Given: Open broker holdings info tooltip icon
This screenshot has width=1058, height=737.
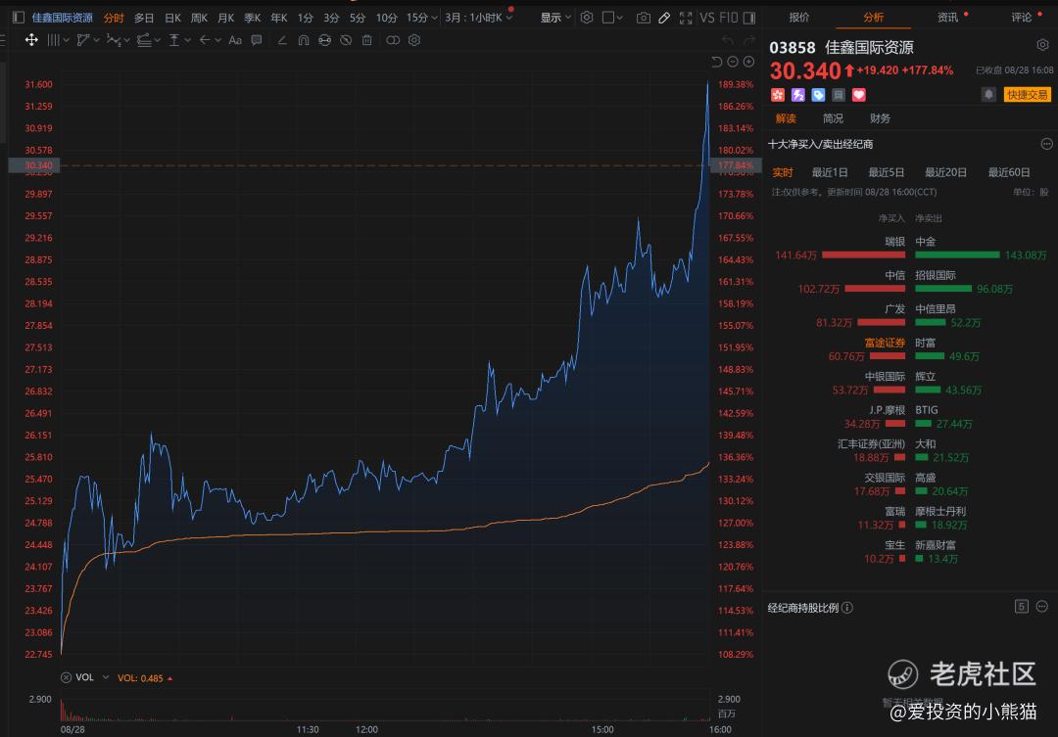Looking at the screenshot, I should (847, 608).
